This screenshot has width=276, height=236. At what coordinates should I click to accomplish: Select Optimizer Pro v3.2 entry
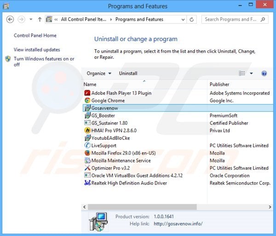point(110,168)
